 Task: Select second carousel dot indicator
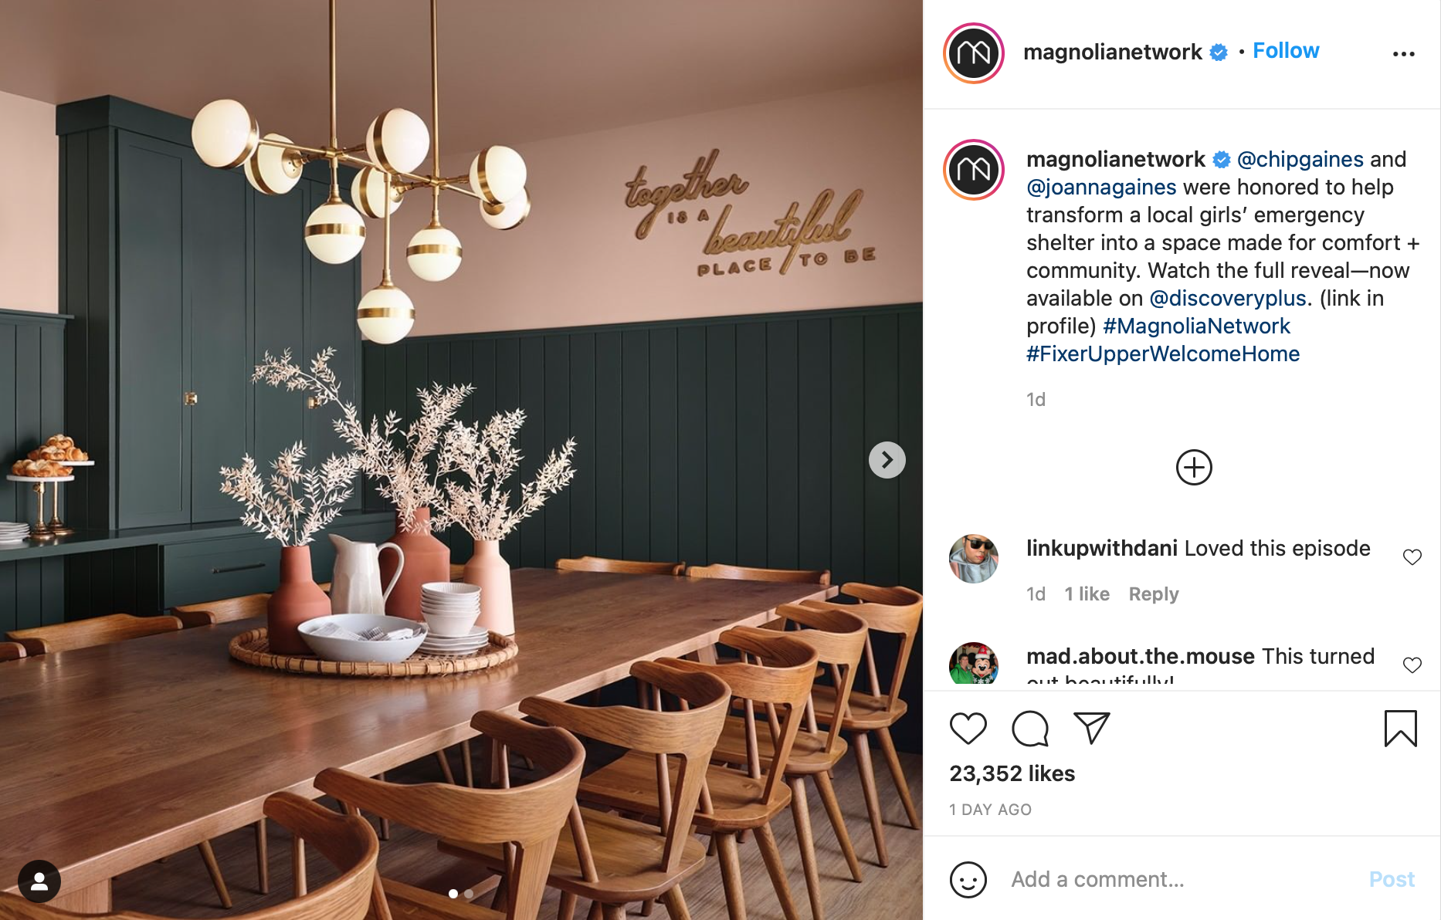469,894
